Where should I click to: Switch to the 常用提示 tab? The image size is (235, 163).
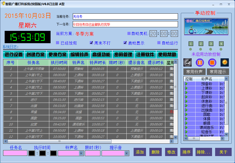218,72
